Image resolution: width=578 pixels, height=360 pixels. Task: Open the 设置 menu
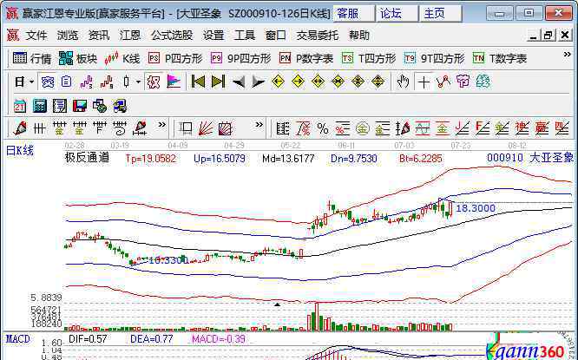coord(213,36)
